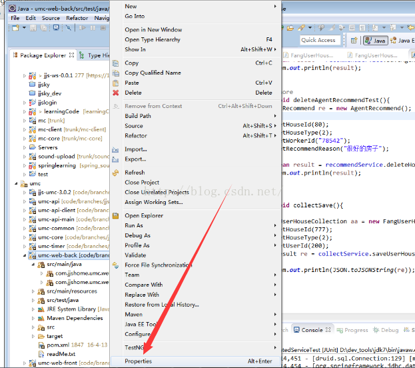Click the New wizard toolbar icon
The height and width of the screenshot is (368, 415).
coord(15,27)
